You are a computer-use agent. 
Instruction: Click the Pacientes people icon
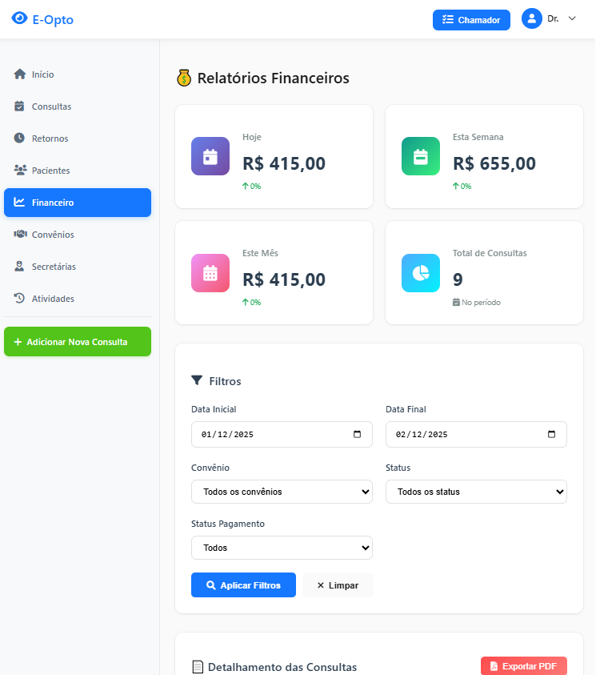coord(20,170)
